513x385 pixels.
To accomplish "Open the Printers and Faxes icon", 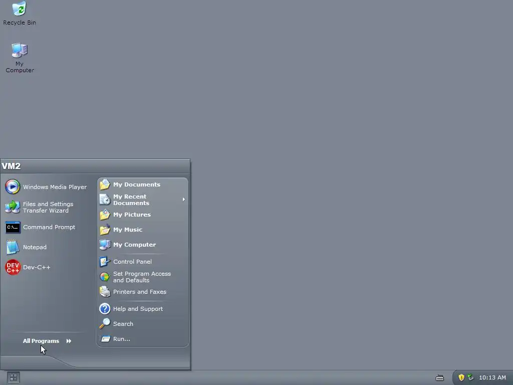I will pos(105,292).
